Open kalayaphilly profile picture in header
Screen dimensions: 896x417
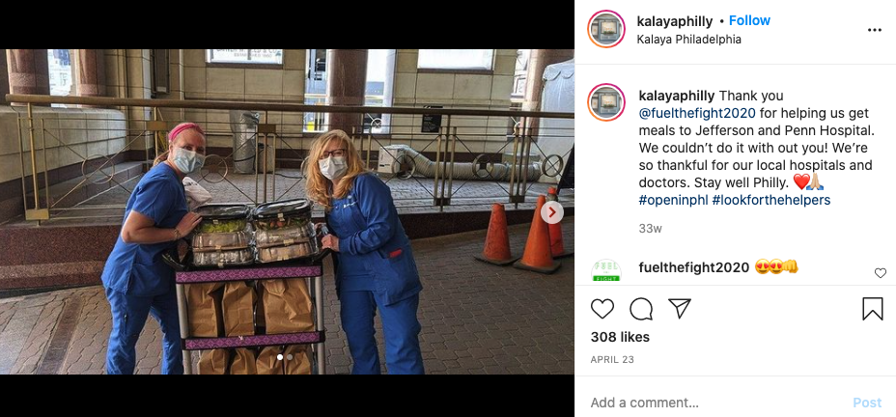606,29
